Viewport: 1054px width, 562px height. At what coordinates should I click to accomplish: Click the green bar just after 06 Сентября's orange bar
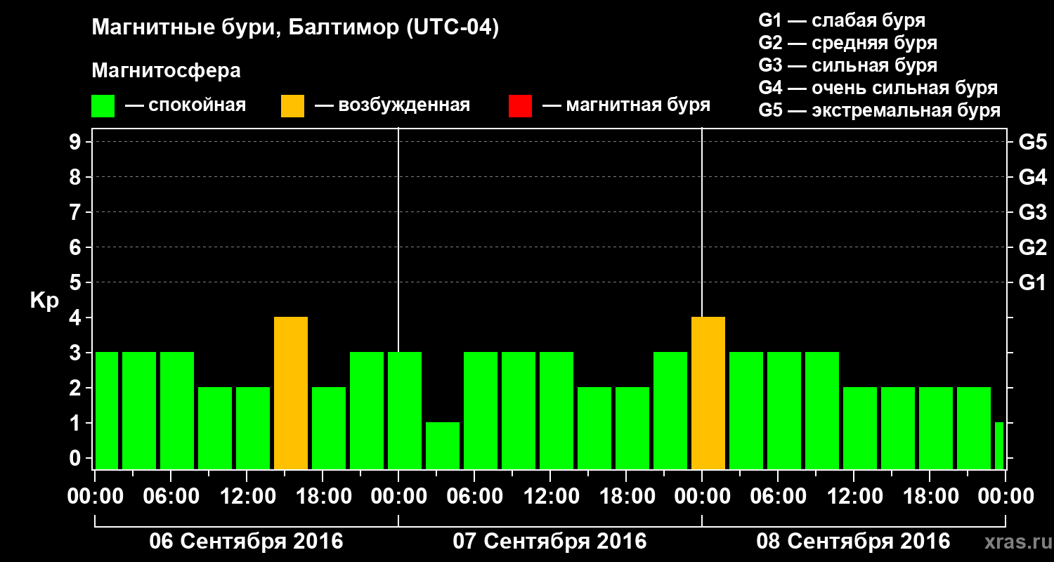tap(329, 429)
